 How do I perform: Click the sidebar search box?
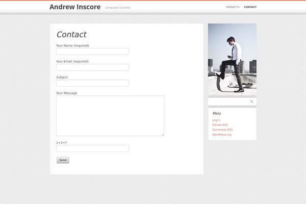(229, 101)
